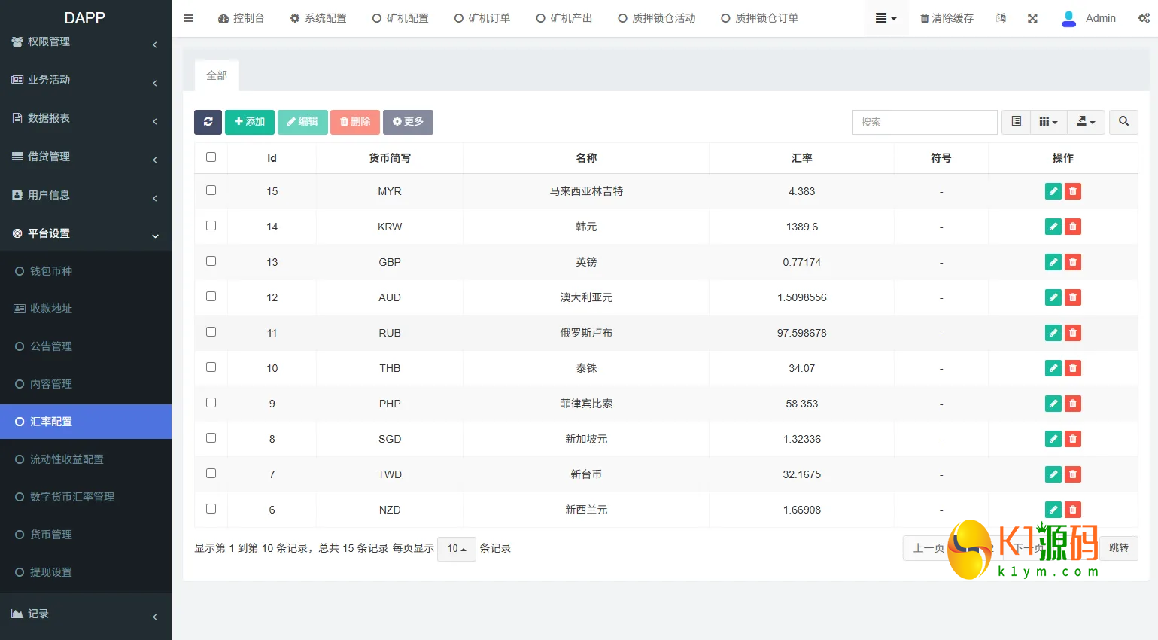Image resolution: width=1158 pixels, height=640 pixels.
Task: Toggle the sidebar hamburger menu icon
Action: click(189, 18)
